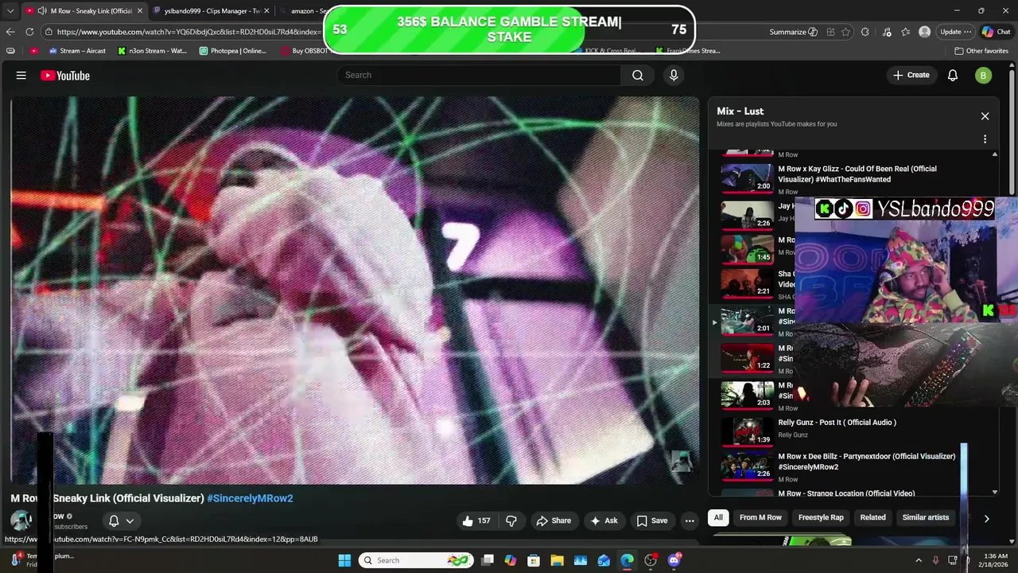Like the video with 157 likes

[x=476, y=520]
